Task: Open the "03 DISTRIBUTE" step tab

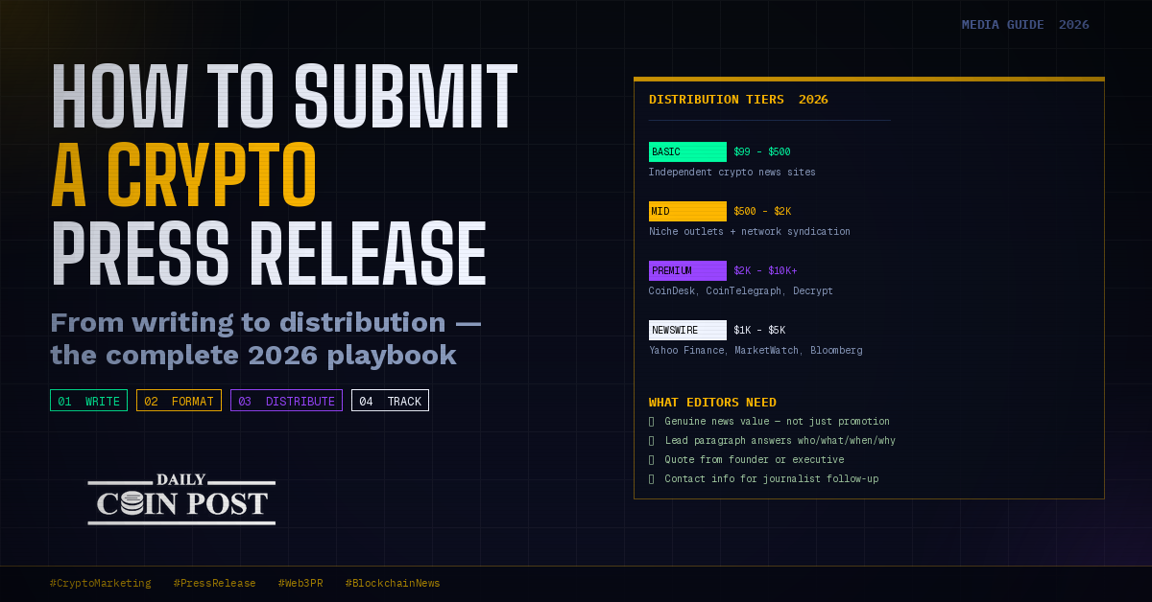Action: tap(286, 401)
